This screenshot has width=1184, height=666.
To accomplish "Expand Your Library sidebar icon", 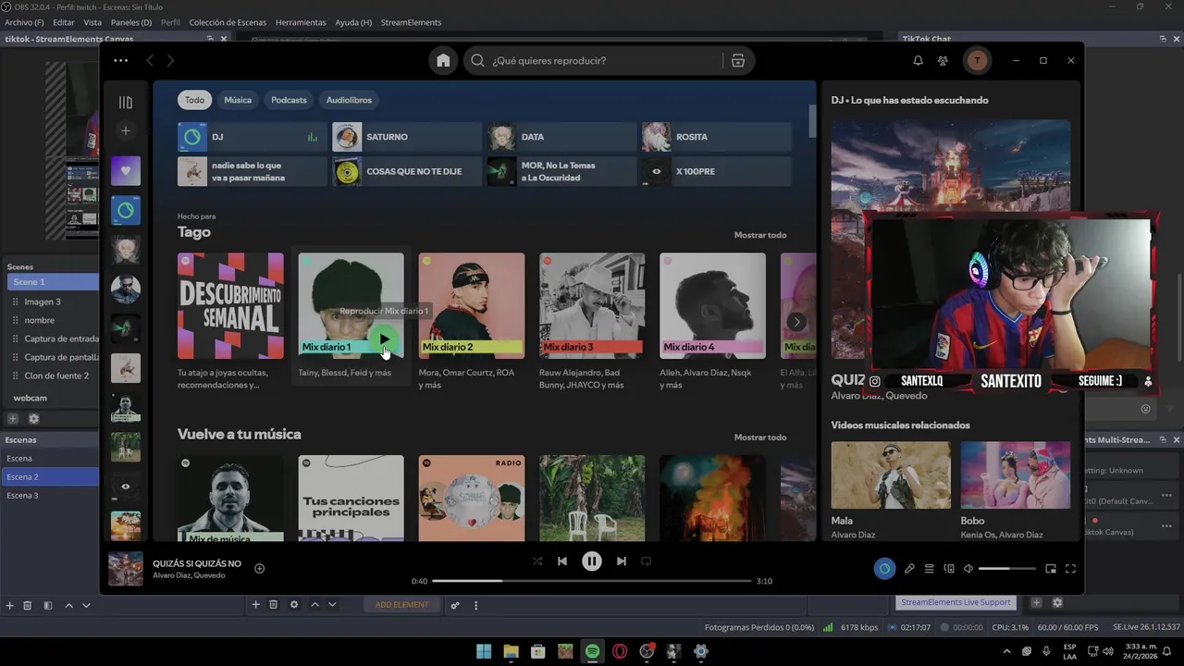I will click(126, 102).
